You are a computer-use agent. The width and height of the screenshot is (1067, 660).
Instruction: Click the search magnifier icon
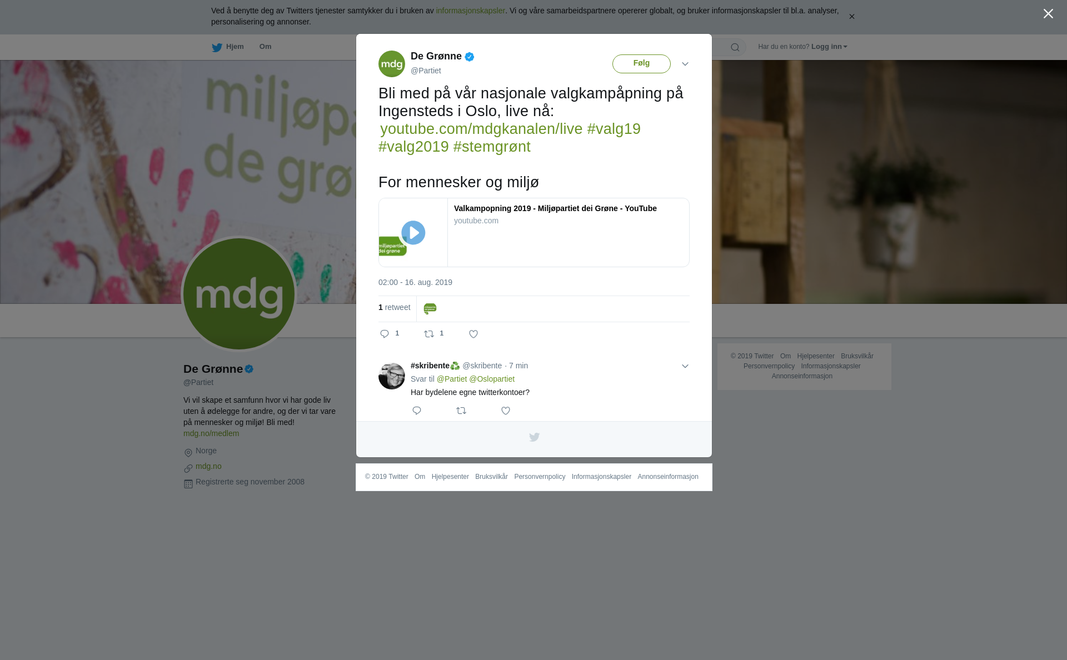[x=735, y=47]
